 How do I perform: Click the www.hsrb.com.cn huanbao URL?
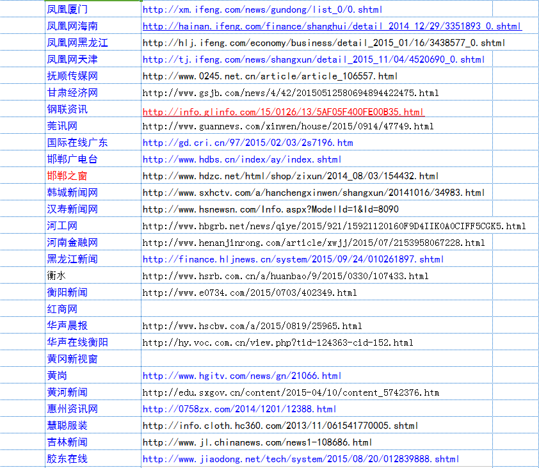pos(286,276)
